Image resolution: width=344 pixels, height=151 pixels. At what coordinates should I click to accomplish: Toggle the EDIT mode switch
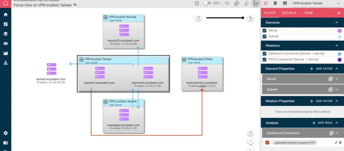point(207,3)
